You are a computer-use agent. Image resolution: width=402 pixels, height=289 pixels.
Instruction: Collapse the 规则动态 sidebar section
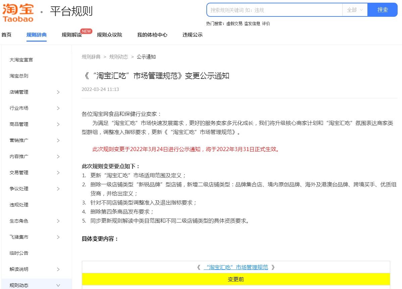[58, 285]
